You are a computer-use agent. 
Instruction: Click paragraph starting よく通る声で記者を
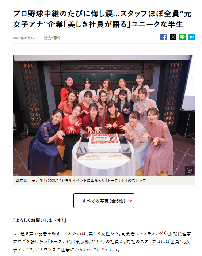click(x=102, y=242)
